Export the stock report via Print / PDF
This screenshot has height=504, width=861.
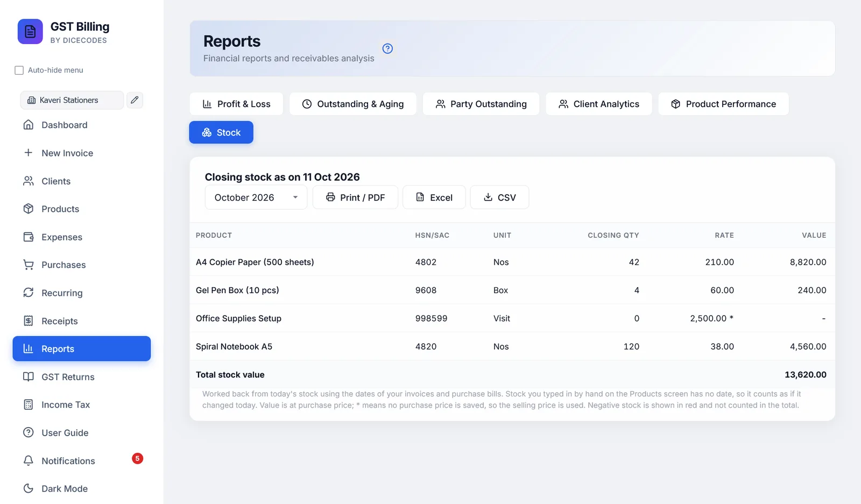click(355, 197)
